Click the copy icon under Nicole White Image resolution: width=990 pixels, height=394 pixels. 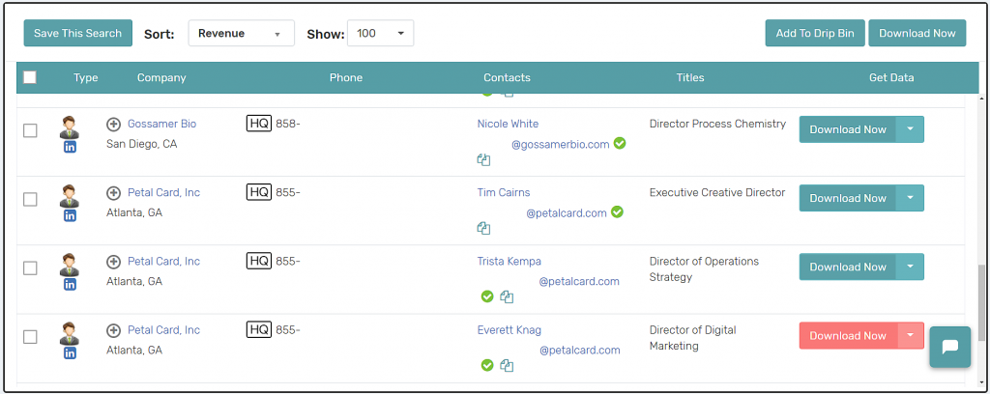pos(483,160)
